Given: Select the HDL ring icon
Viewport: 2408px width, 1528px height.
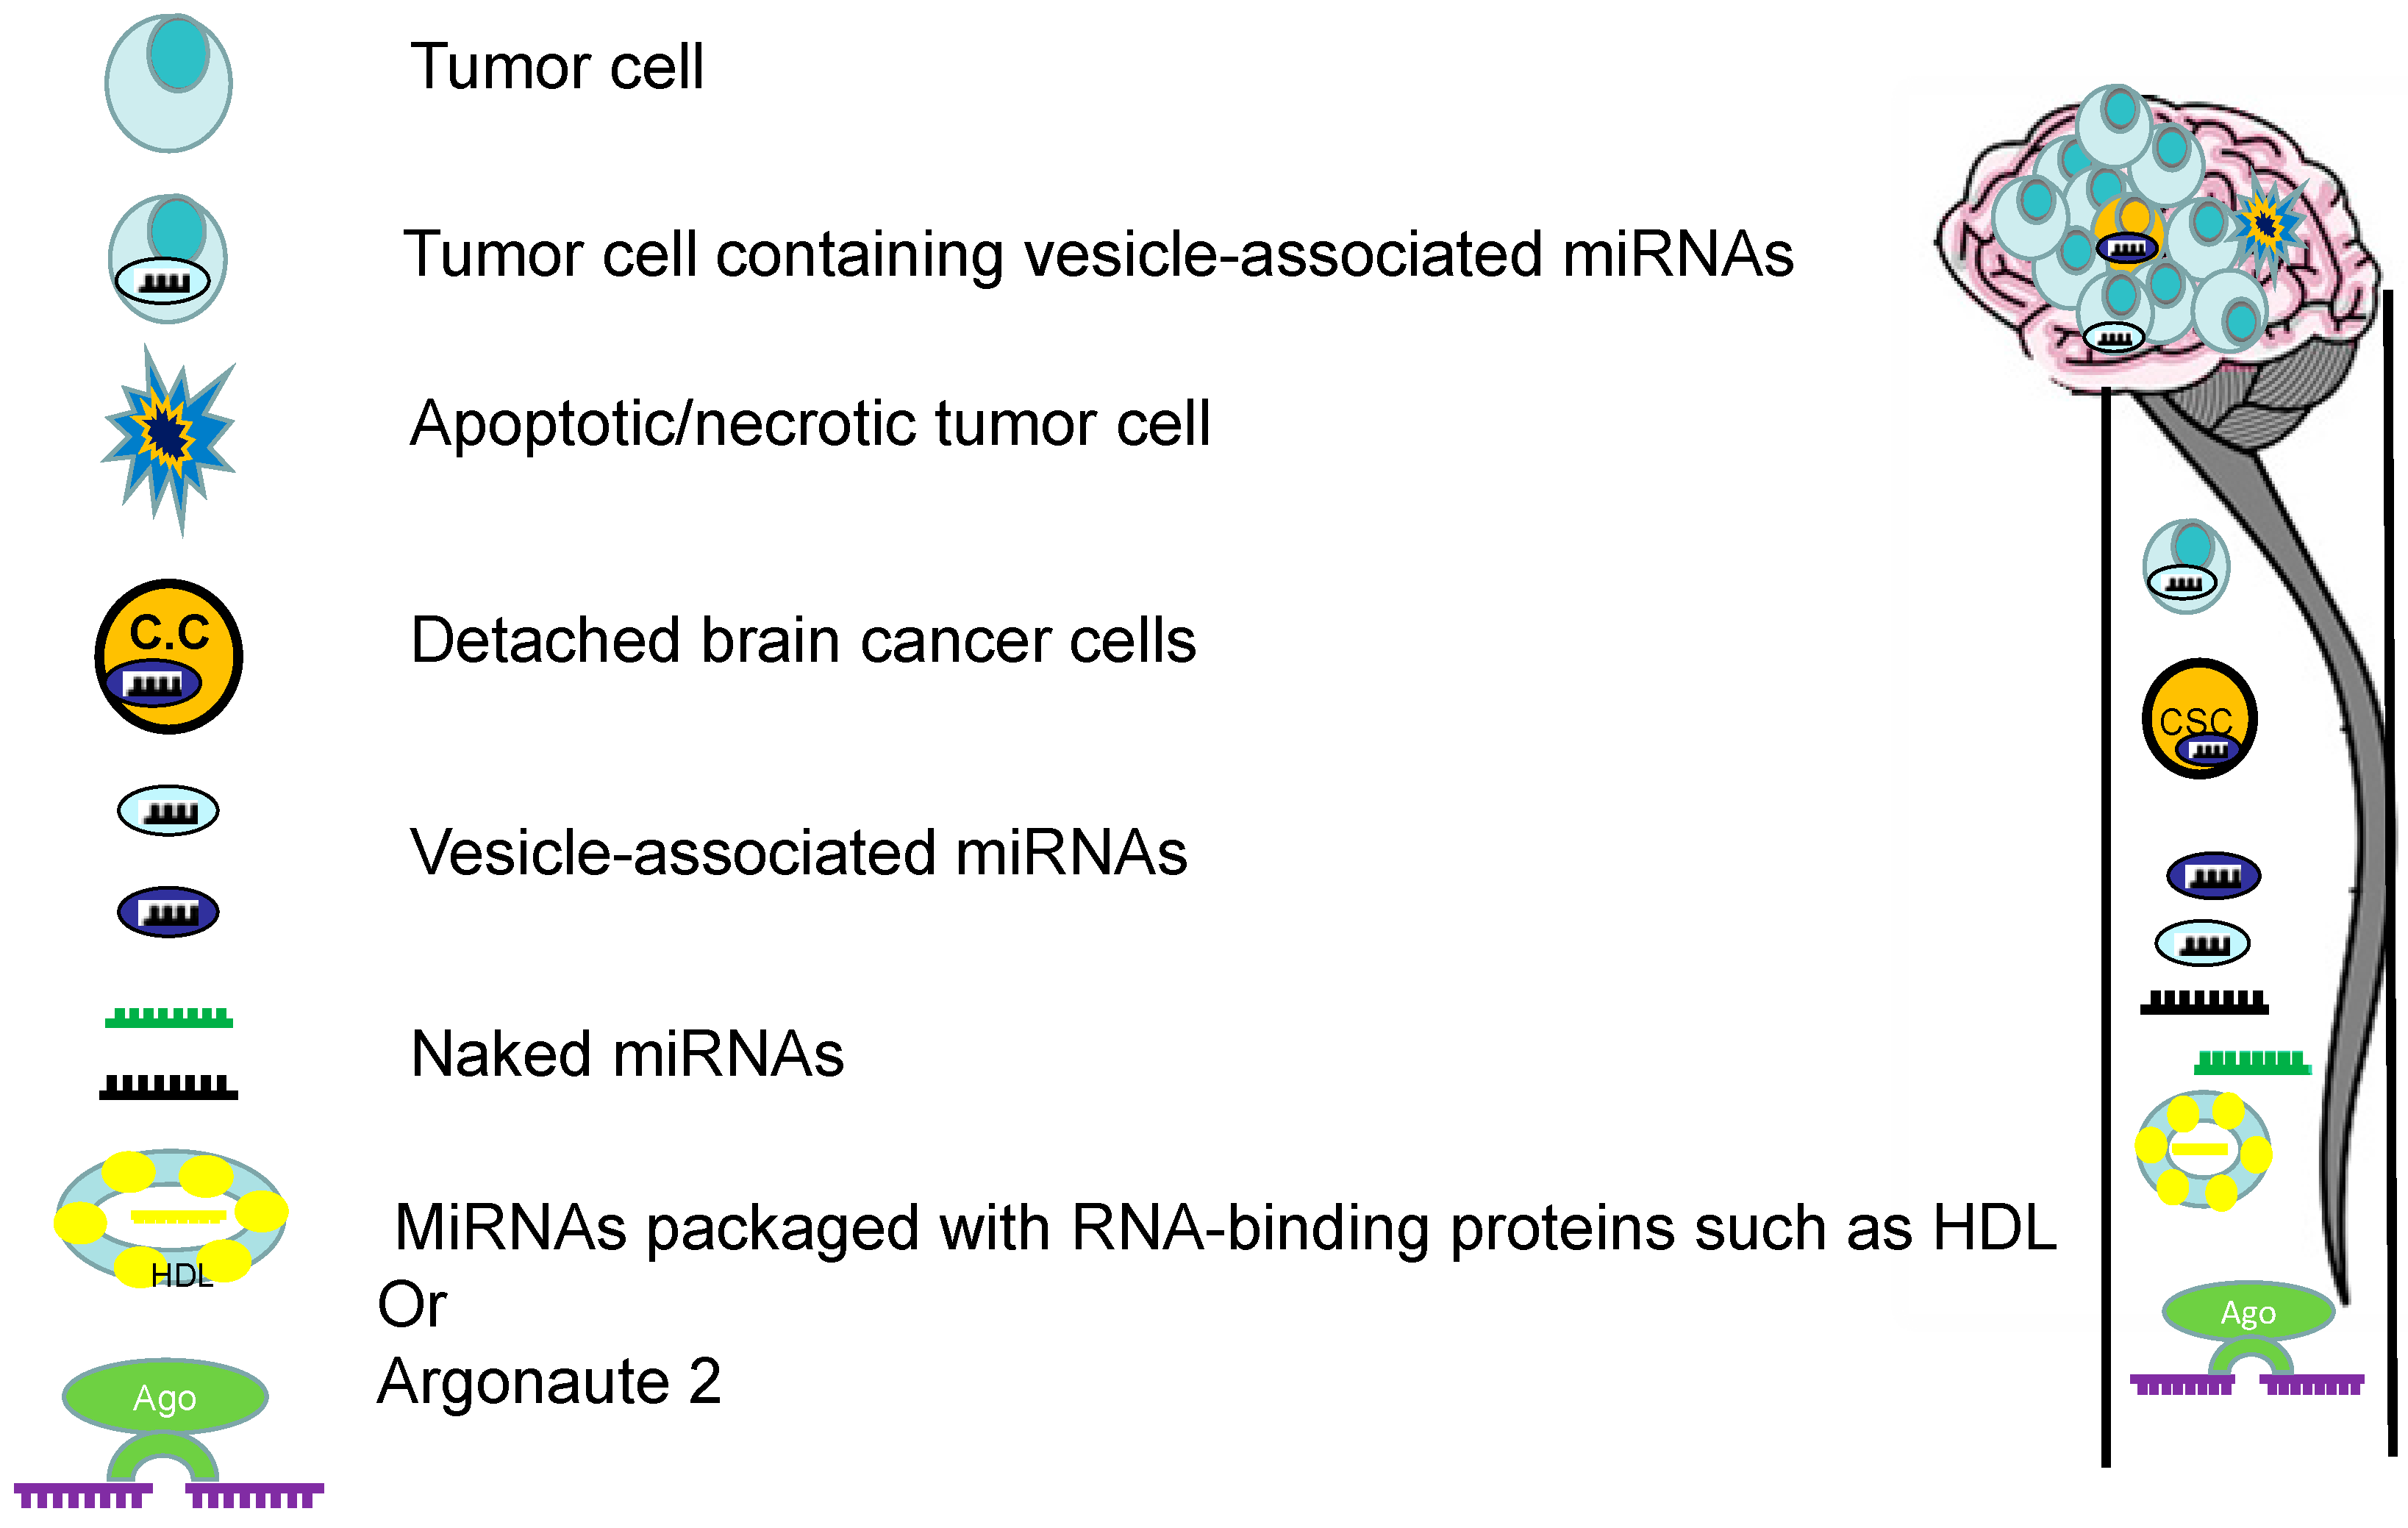Looking at the screenshot, I should pyautogui.click(x=171, y=1215).
